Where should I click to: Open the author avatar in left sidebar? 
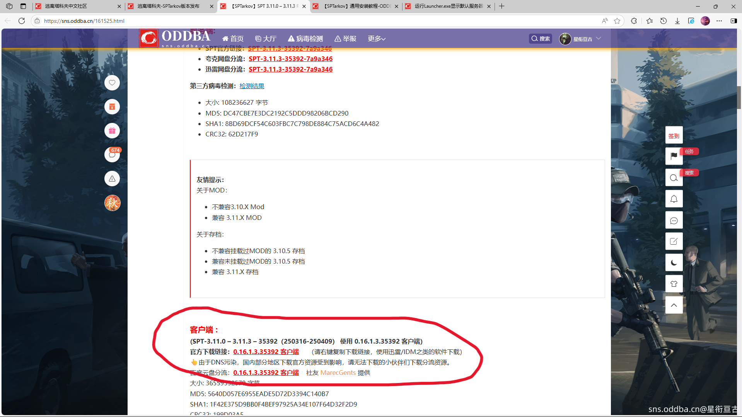[x=112, y=203]
